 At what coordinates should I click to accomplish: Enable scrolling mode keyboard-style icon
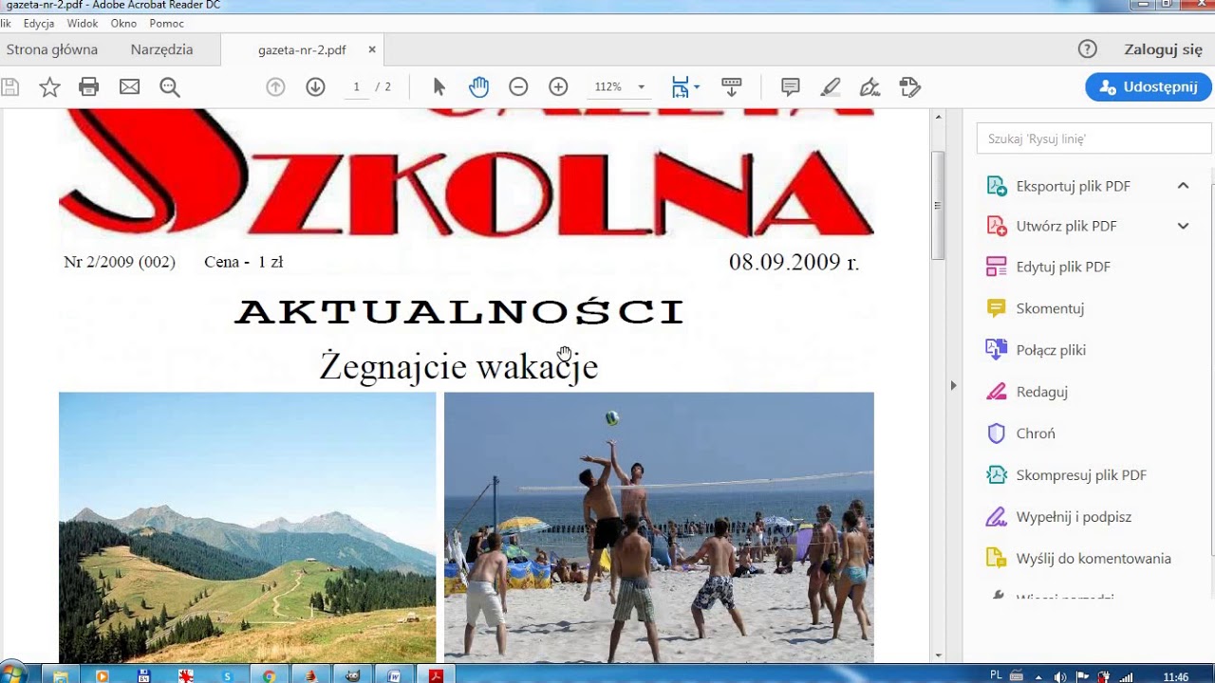pos(731,87)
